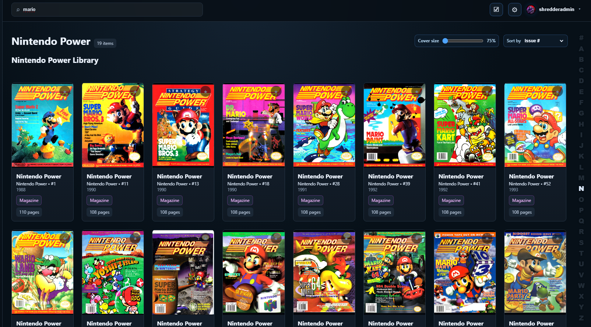Open Super Mario All-Stars issue #52 cover

click(x=535, y=125)
